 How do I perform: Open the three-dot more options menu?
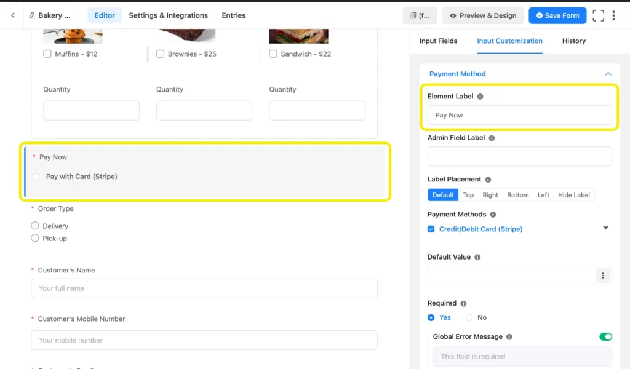tap(613, 15)
